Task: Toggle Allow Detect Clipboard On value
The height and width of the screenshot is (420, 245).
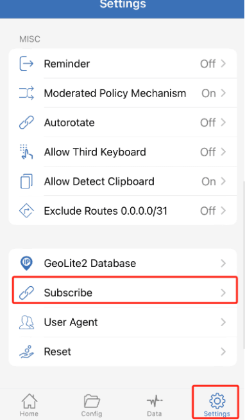Action: click(x=208, y=181)
